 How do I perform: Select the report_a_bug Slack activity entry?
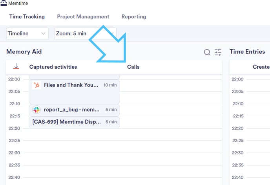pos(74,110)
